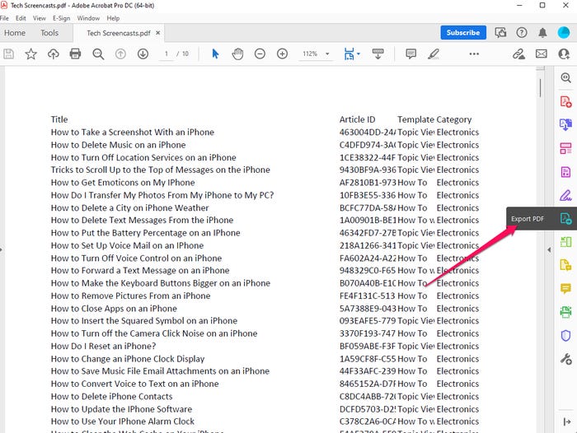Open the Protect shield tool

pos(565,336)
